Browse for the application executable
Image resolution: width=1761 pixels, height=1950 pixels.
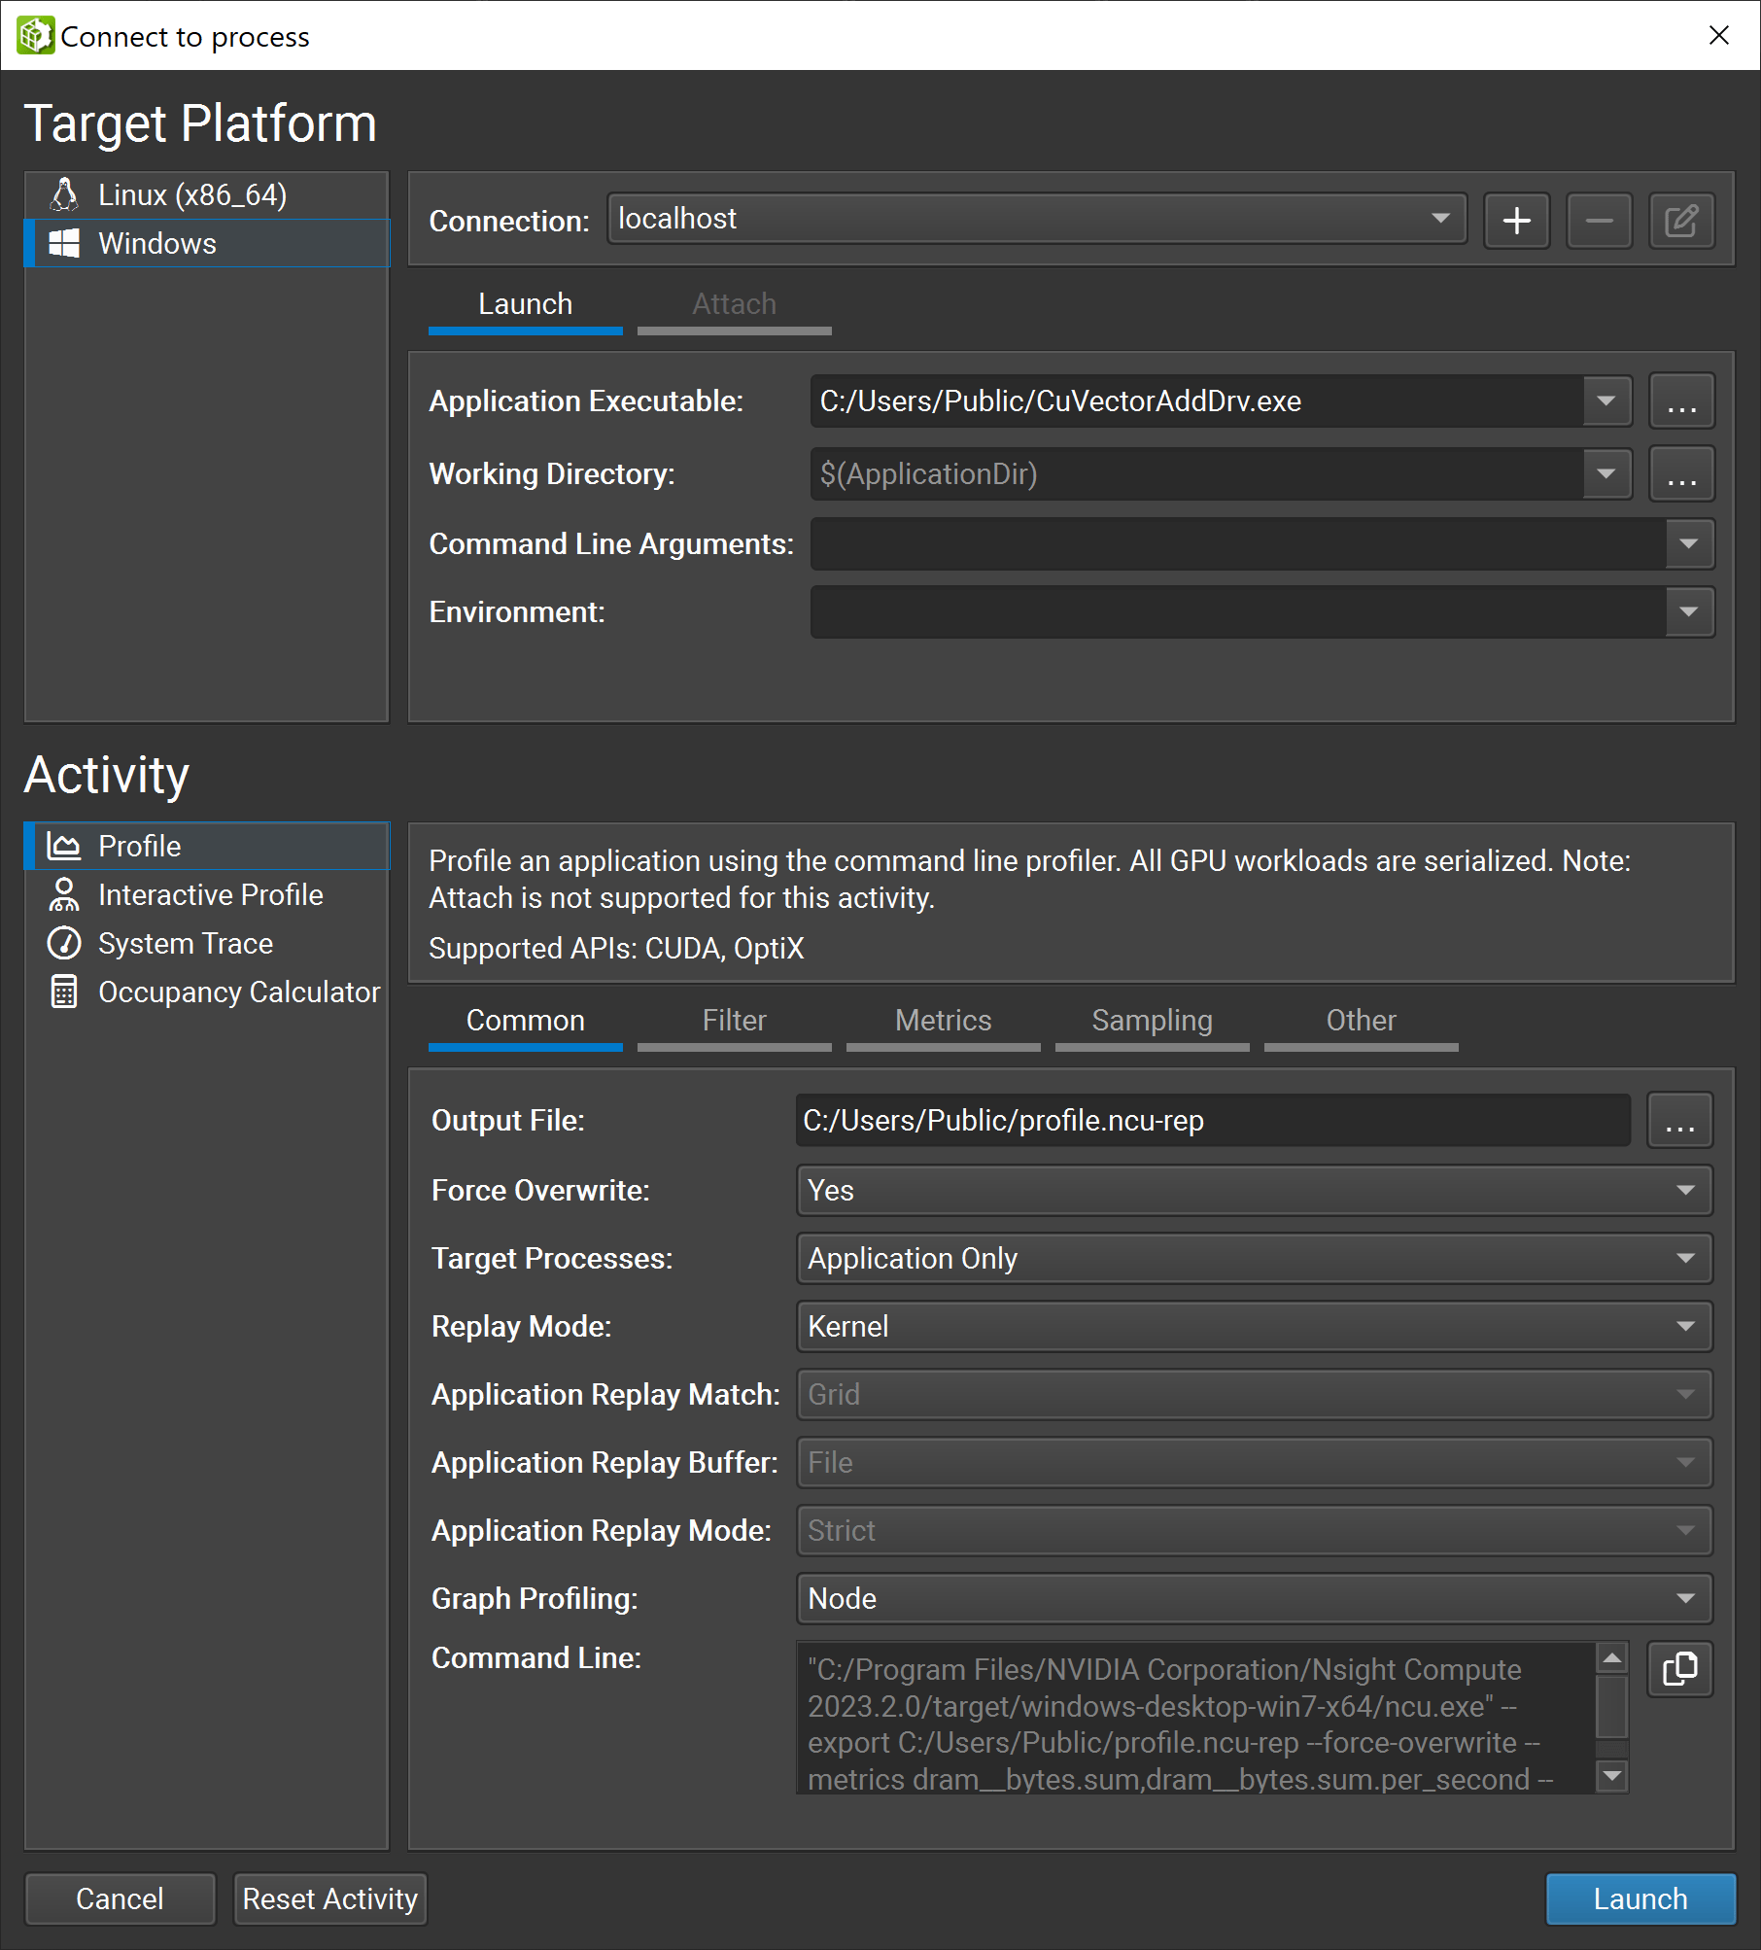coord(1681,401)
